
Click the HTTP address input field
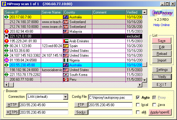[44, 105]
